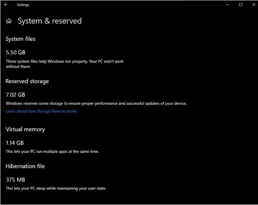Click the 1.14 GB virtual memory value
This screenshot has width=258, height=205.
pos(15,143)
